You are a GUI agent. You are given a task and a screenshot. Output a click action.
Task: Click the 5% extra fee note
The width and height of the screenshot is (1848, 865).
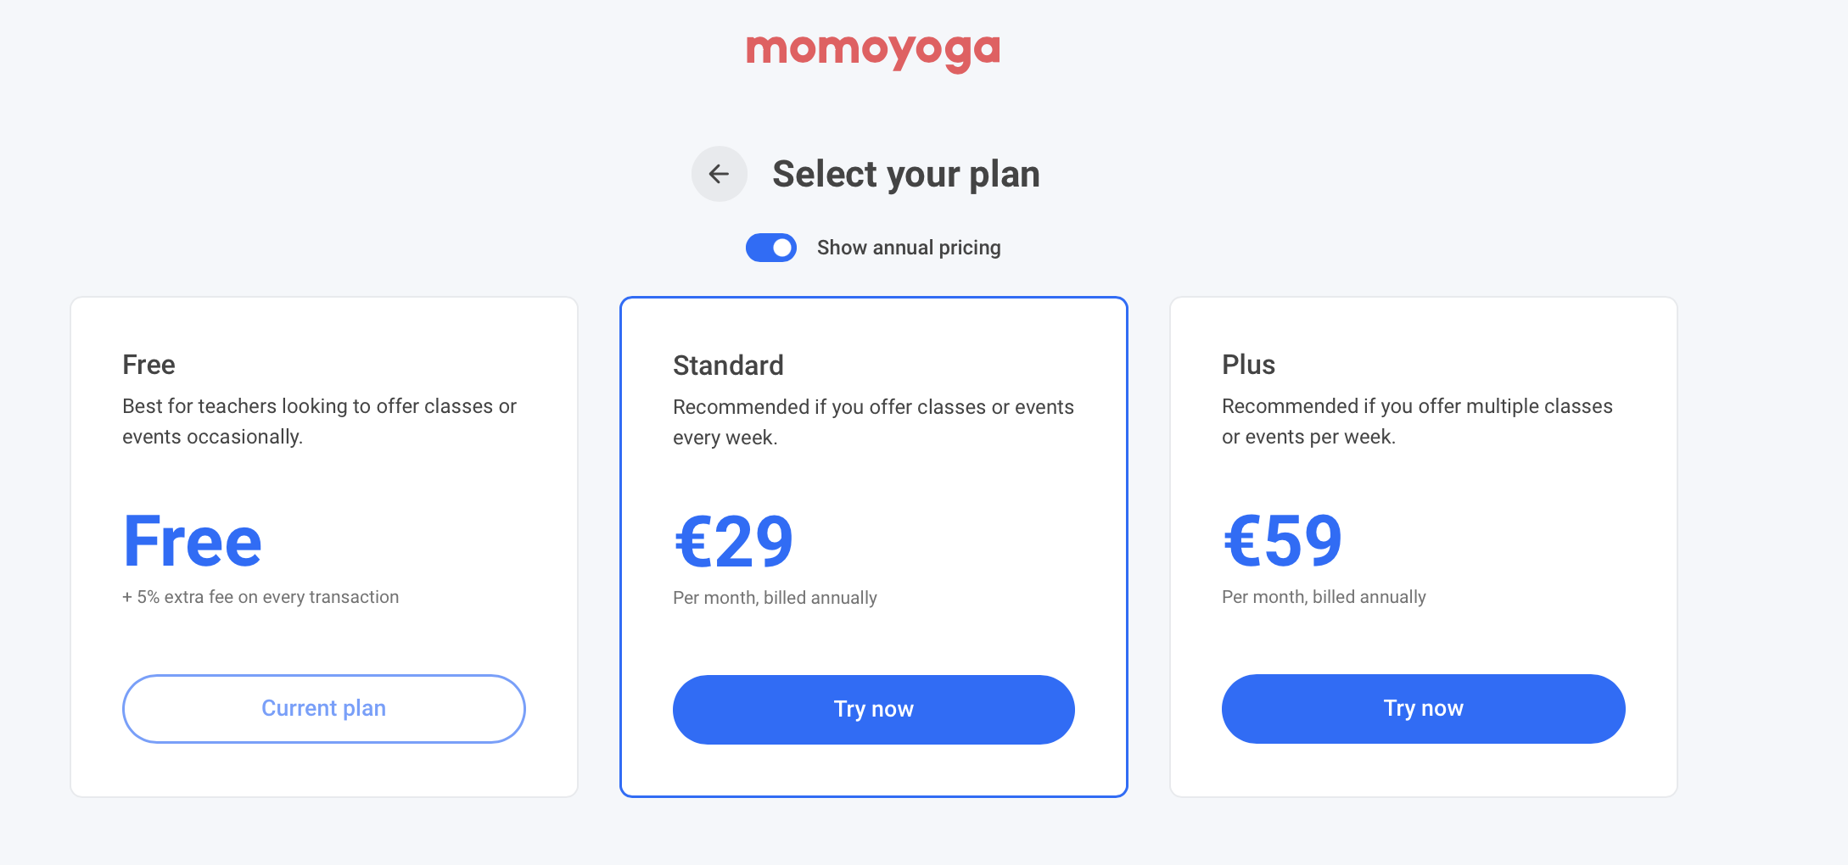click(x=260, y=597)
